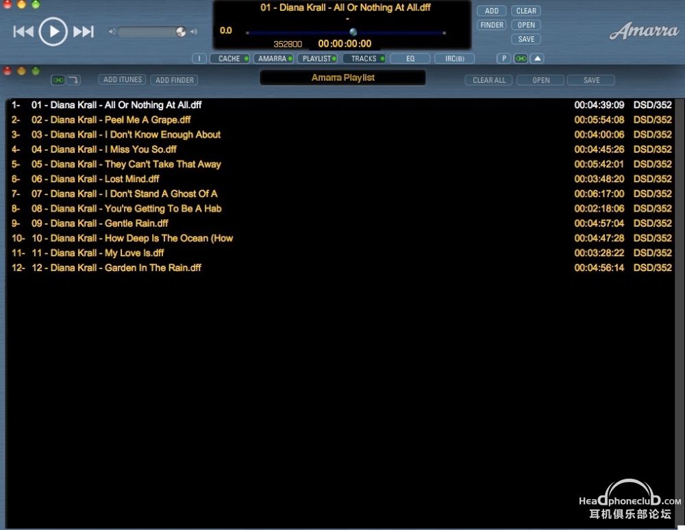Toggle the EQ button

tap(410, 58)
